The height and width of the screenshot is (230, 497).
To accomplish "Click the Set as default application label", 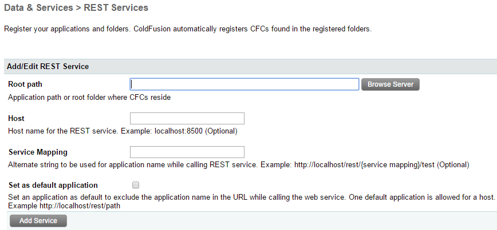I will [53, 185].
